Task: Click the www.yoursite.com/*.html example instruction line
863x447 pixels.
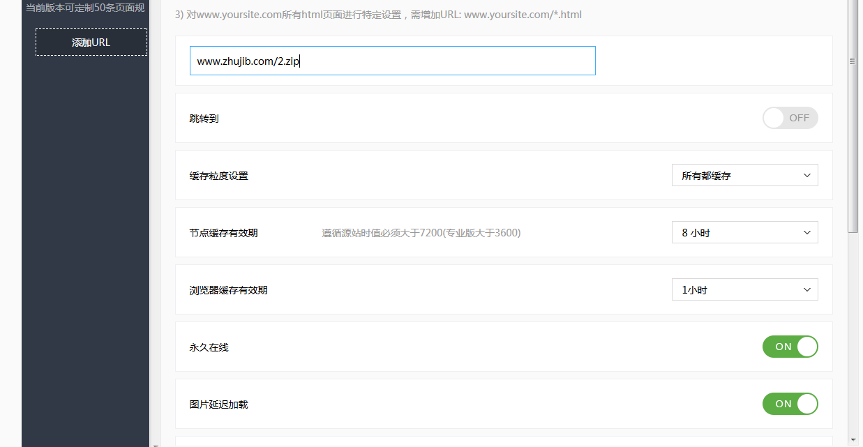Action: click(378, 14)
